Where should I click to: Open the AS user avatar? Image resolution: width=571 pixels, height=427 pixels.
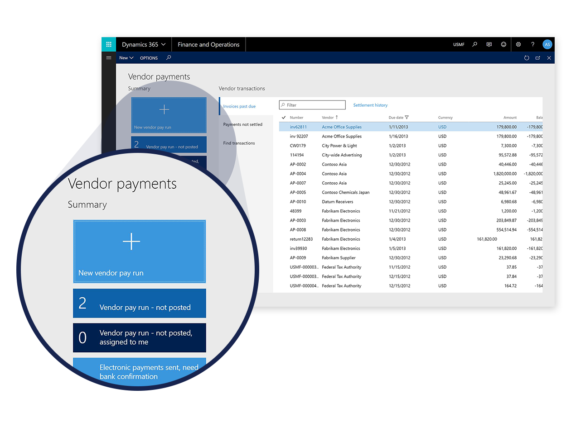pos(547,44)
